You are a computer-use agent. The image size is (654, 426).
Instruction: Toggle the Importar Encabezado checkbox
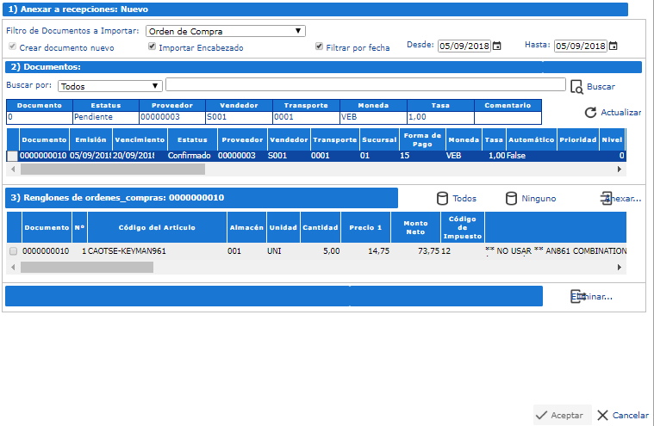(153, 47)
